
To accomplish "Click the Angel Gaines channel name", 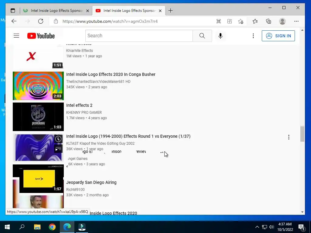I will 77,158.
